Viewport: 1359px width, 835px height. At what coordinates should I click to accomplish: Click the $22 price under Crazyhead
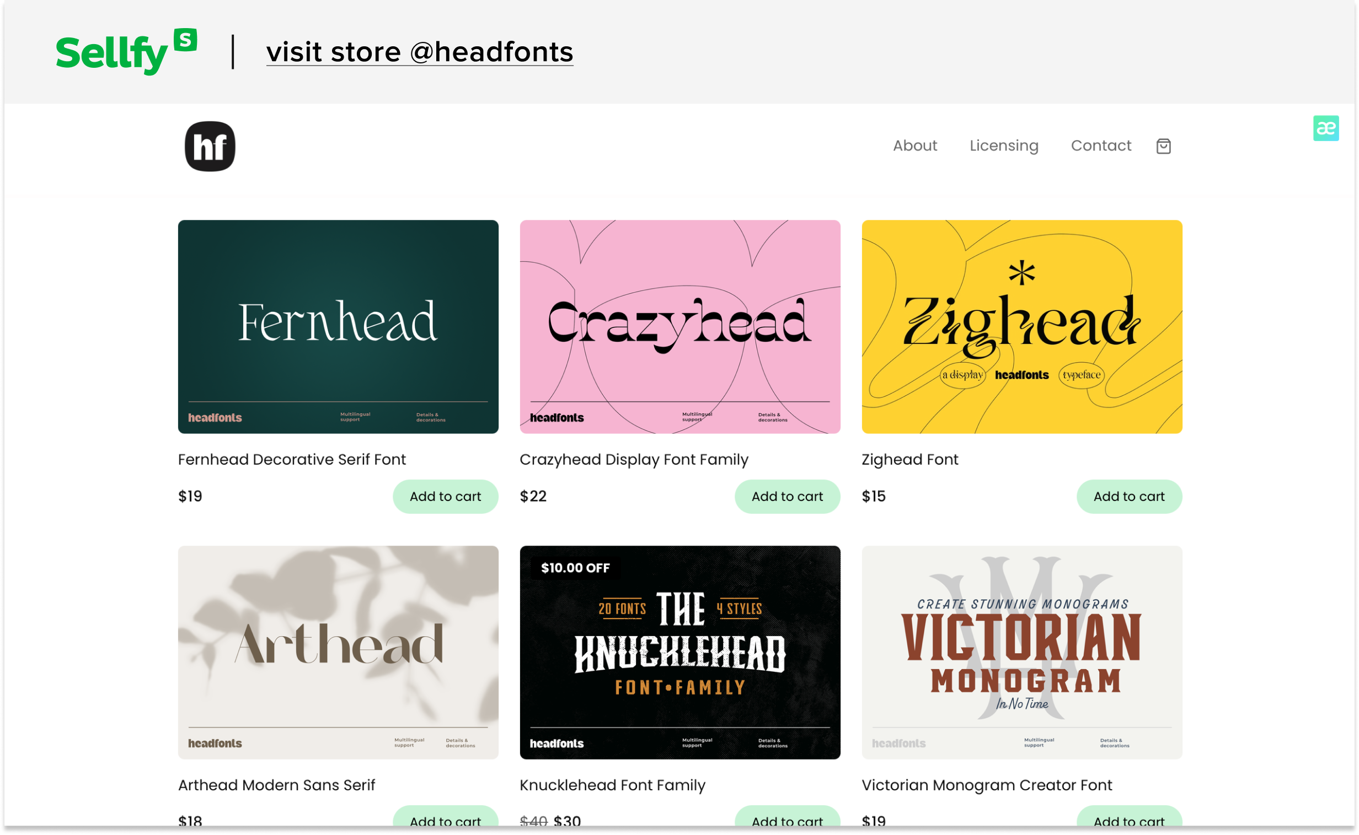[533, 497]
